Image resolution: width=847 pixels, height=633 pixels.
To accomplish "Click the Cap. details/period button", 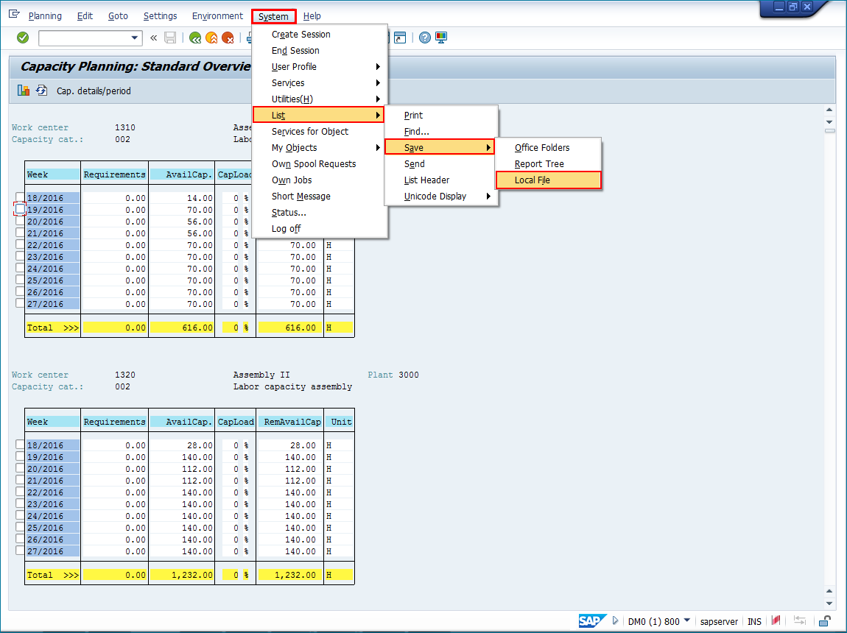I will click(94, 91).
